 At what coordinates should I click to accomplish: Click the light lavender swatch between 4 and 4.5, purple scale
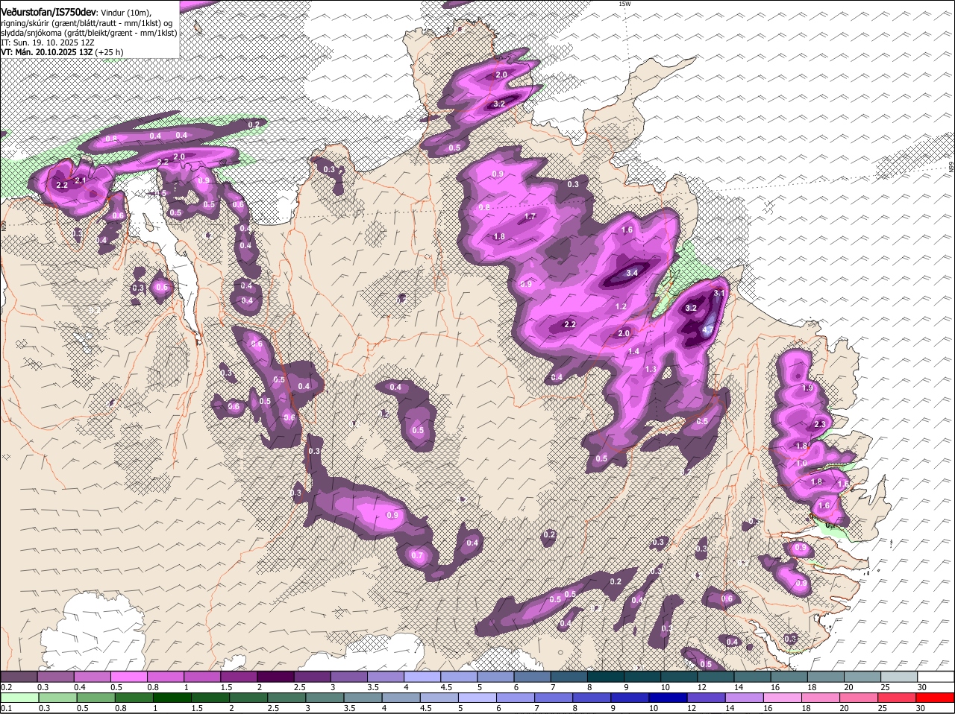pyautogui.click(x=423, y=677)
